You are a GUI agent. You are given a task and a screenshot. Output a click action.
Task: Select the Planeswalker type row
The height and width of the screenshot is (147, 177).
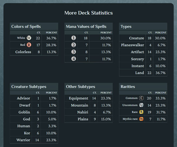click(143, 45)
